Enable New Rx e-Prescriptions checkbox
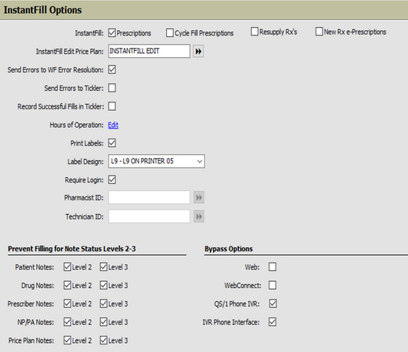The height and width of the screenshot is (352, 408). 319,32
